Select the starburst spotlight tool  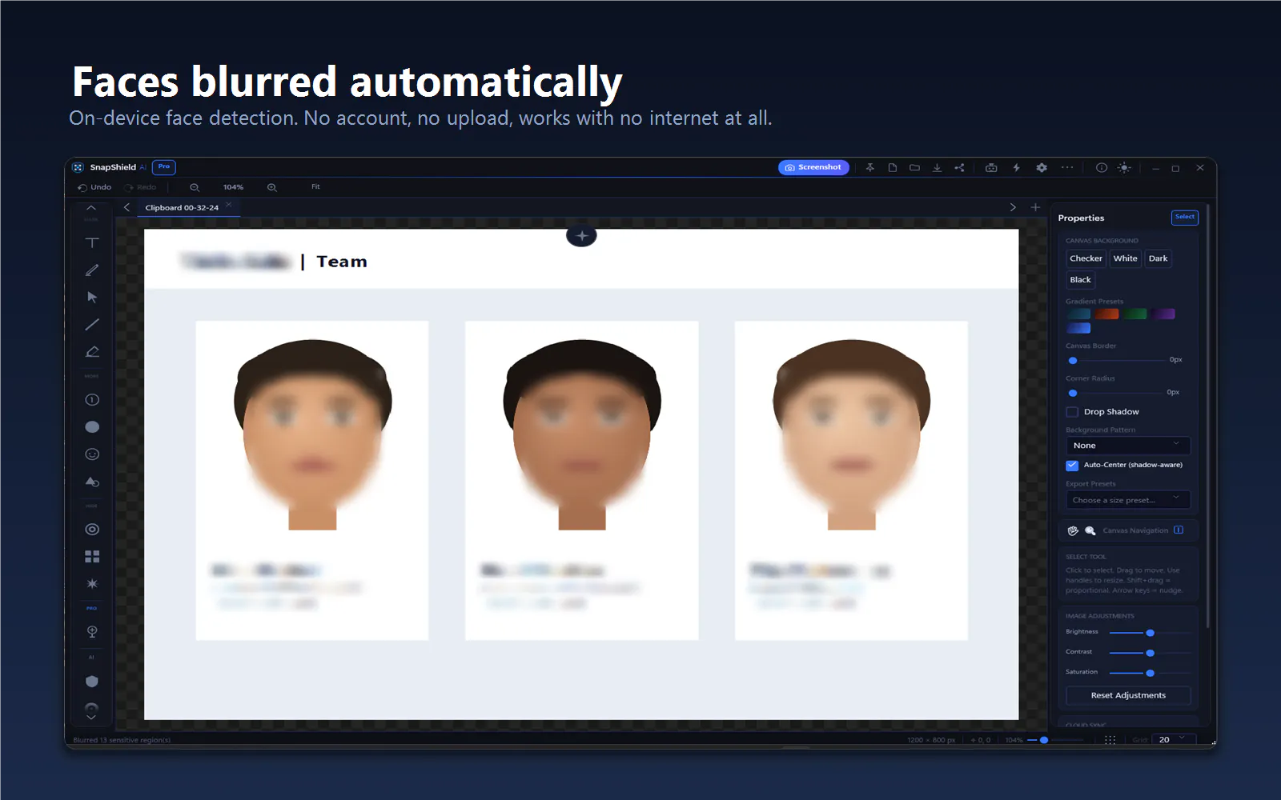92,583
